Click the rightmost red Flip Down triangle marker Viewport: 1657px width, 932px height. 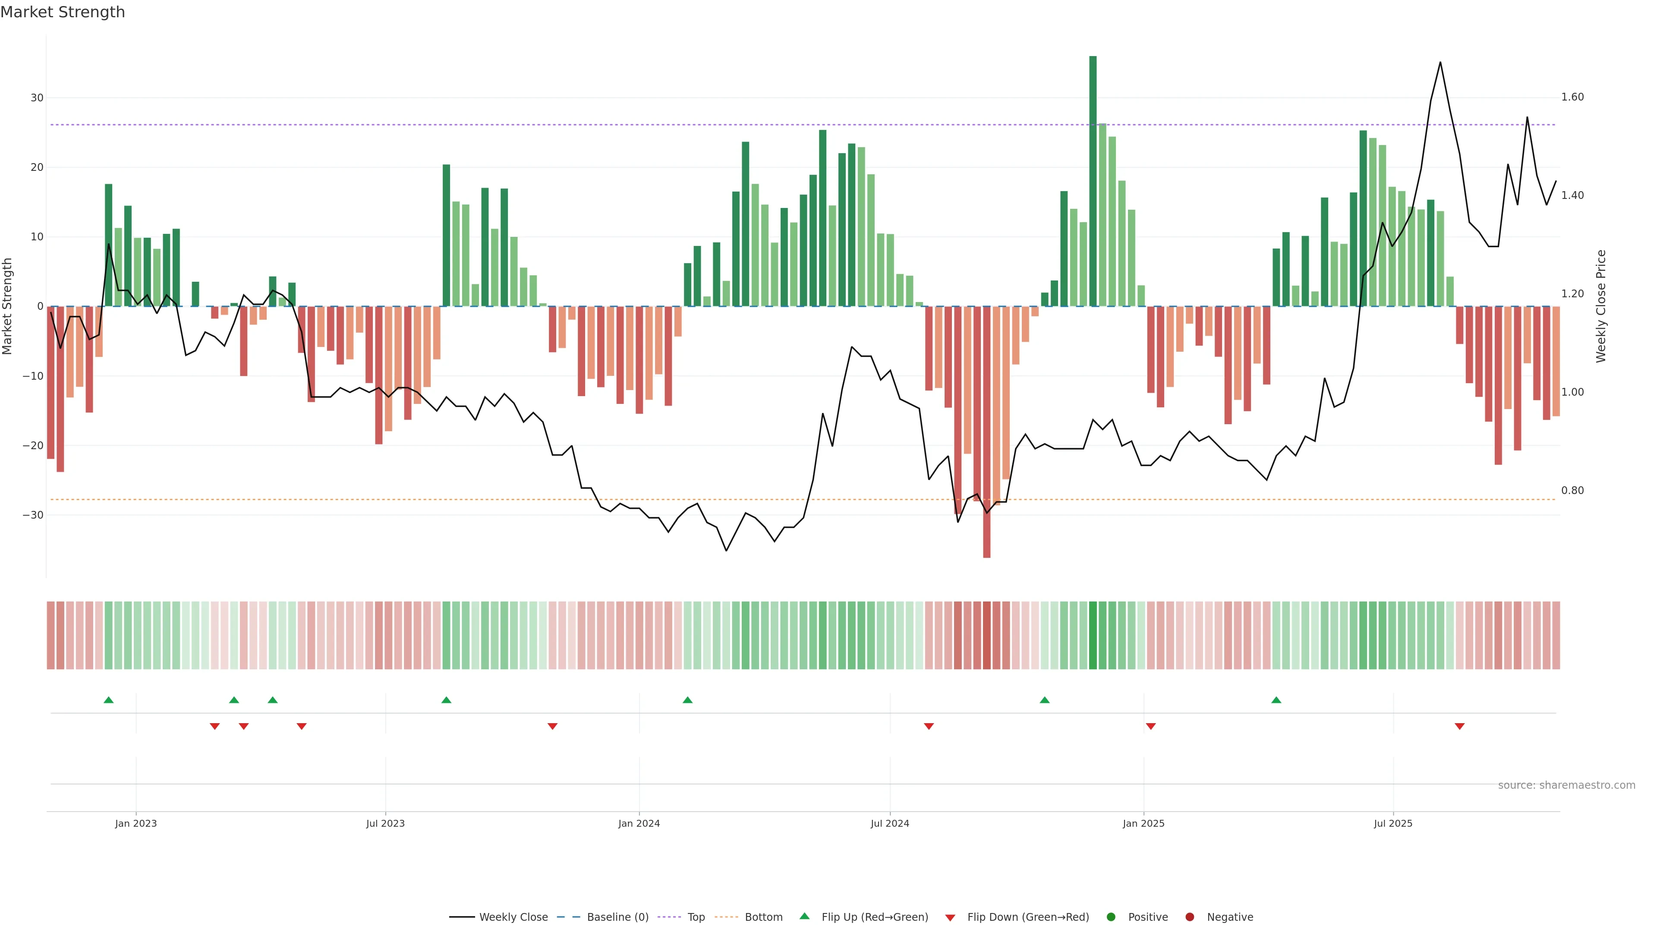pyautogui.click(x=1459, y=726)
